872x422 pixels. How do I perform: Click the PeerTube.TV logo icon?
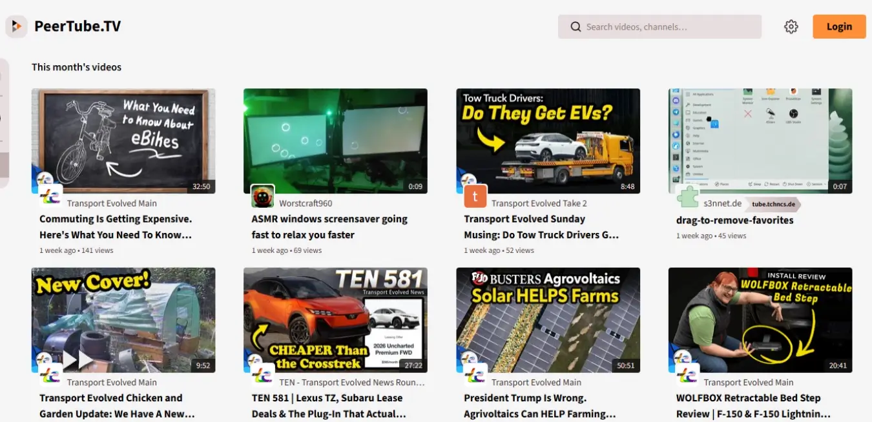[16, 26]
